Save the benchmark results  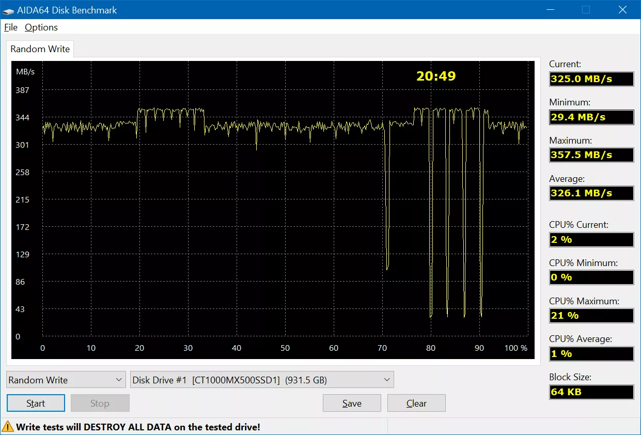tap(352, 403)
